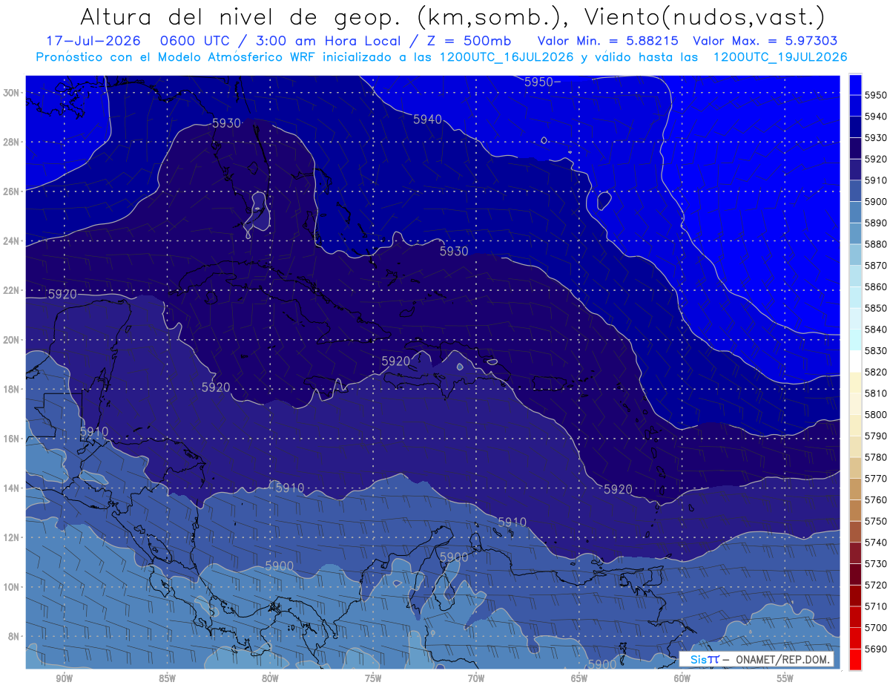Click the 80W longitude label
Screen dimensions: 890x688
pyautogui.click(x=270, y=679)
